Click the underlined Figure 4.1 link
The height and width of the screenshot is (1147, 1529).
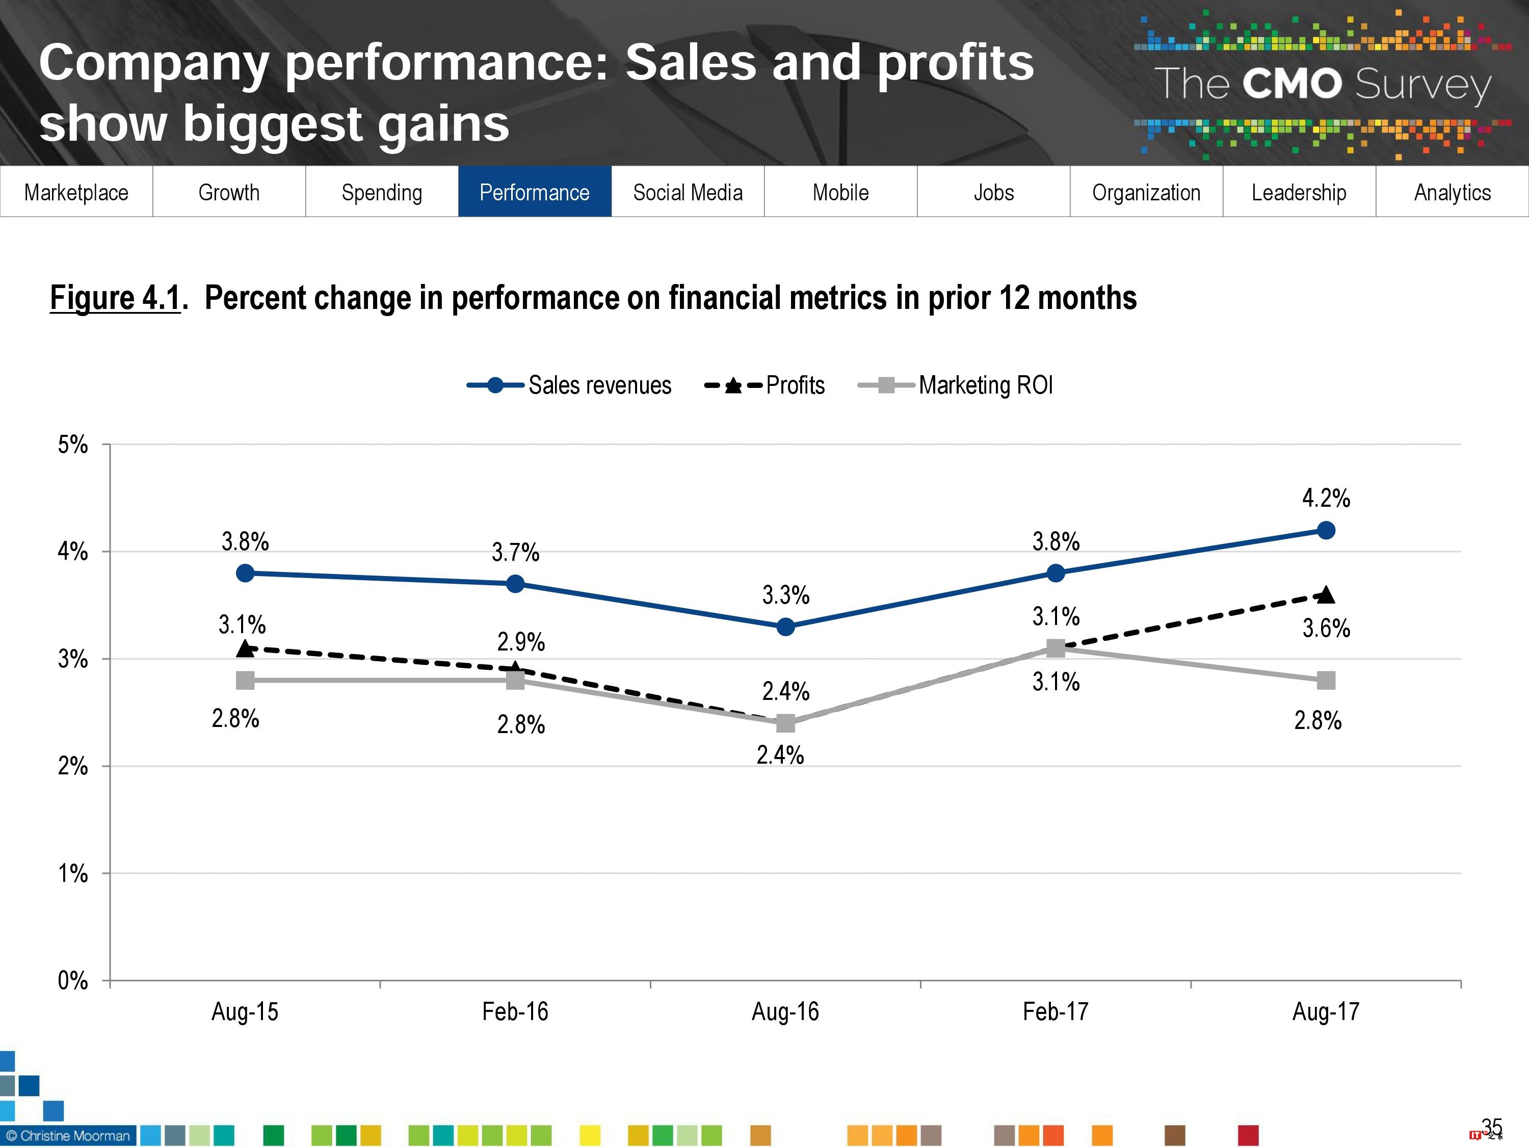[115, 298]
